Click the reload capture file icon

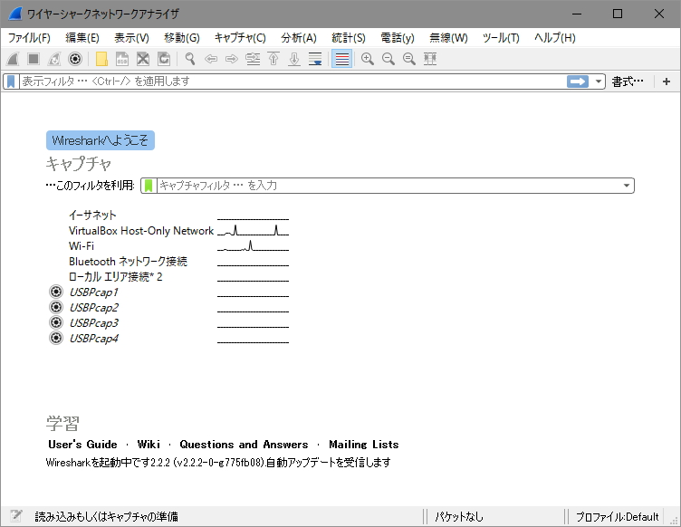[164, 59]
